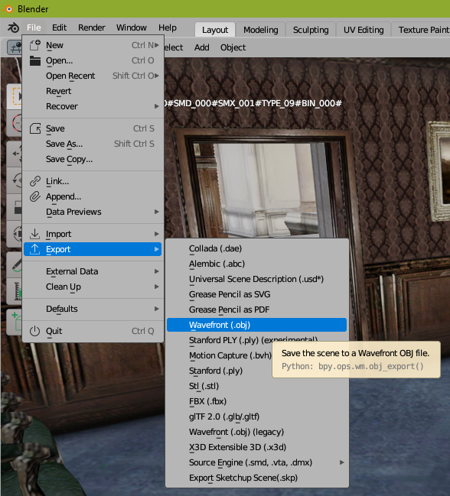Expand the Clean Up submenu

(93, 287)
